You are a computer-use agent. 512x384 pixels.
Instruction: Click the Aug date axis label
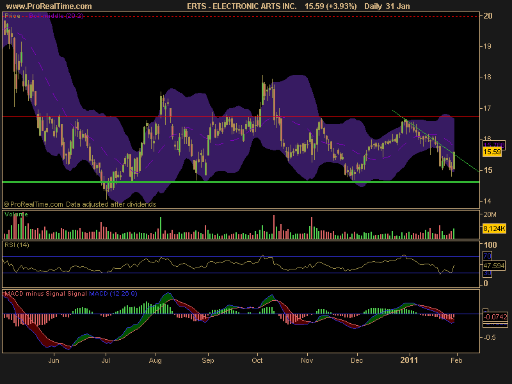(x=155, y=360)
